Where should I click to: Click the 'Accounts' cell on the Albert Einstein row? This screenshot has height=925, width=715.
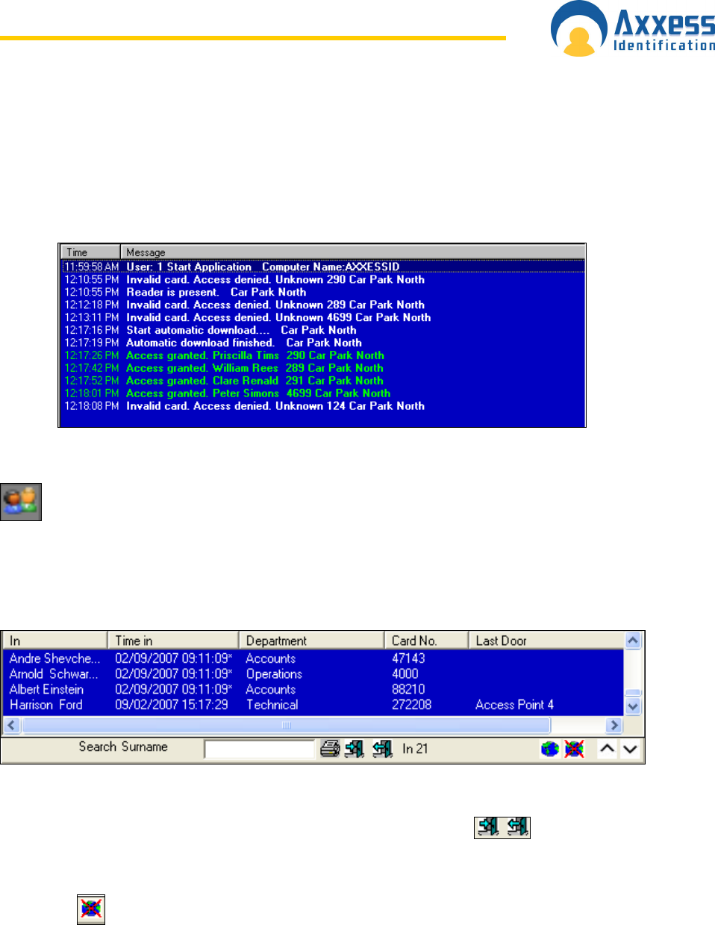click(x=271, y=690)
